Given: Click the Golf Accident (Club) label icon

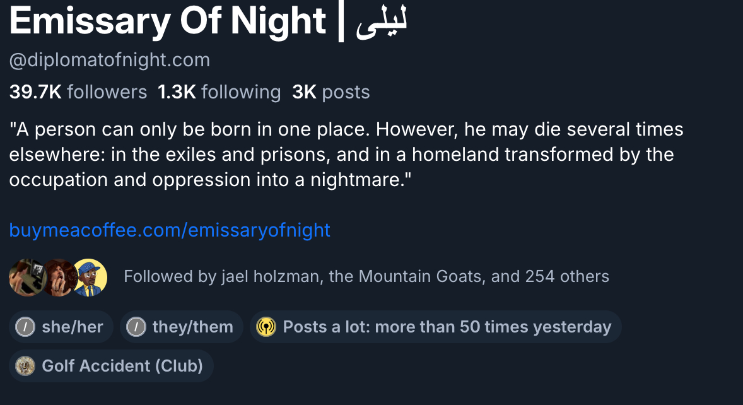Looking at the screenshot, I should pyautogui.click(x=25, y=366).
